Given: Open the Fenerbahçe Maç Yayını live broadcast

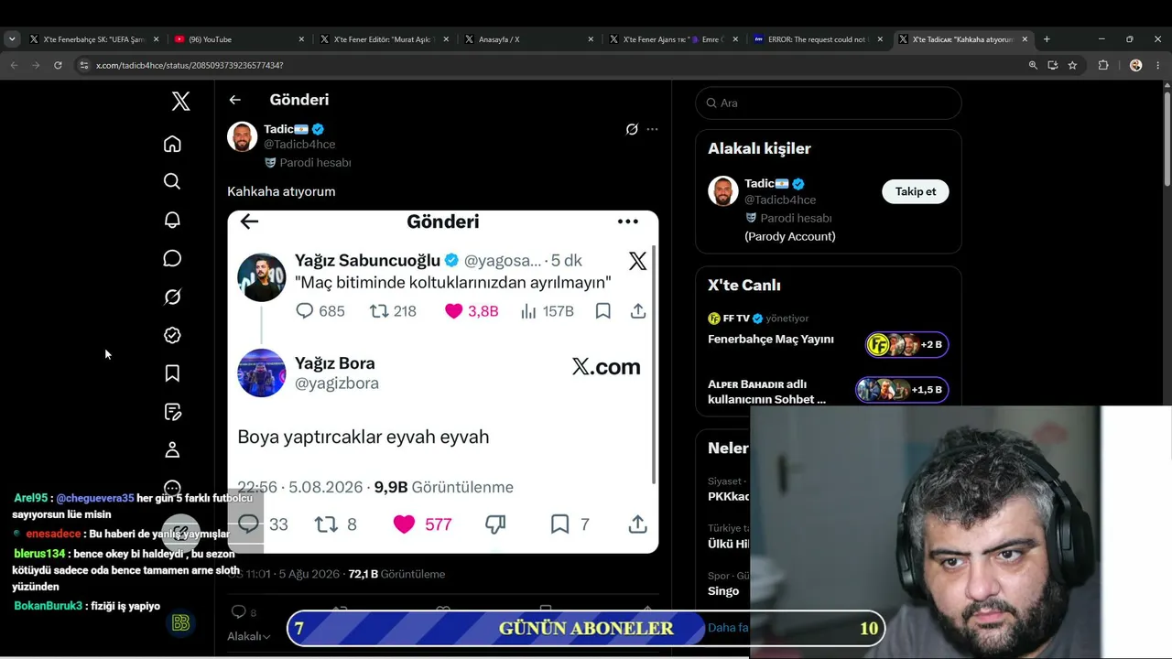Looking at the screenshot, I should pos(770,340).
